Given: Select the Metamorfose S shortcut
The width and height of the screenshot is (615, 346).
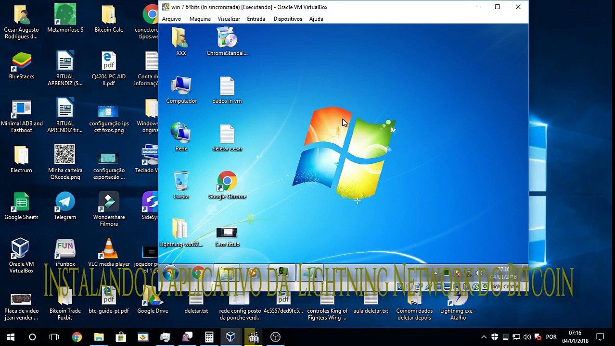Looking at the screenshot, I should coord(65,19).
